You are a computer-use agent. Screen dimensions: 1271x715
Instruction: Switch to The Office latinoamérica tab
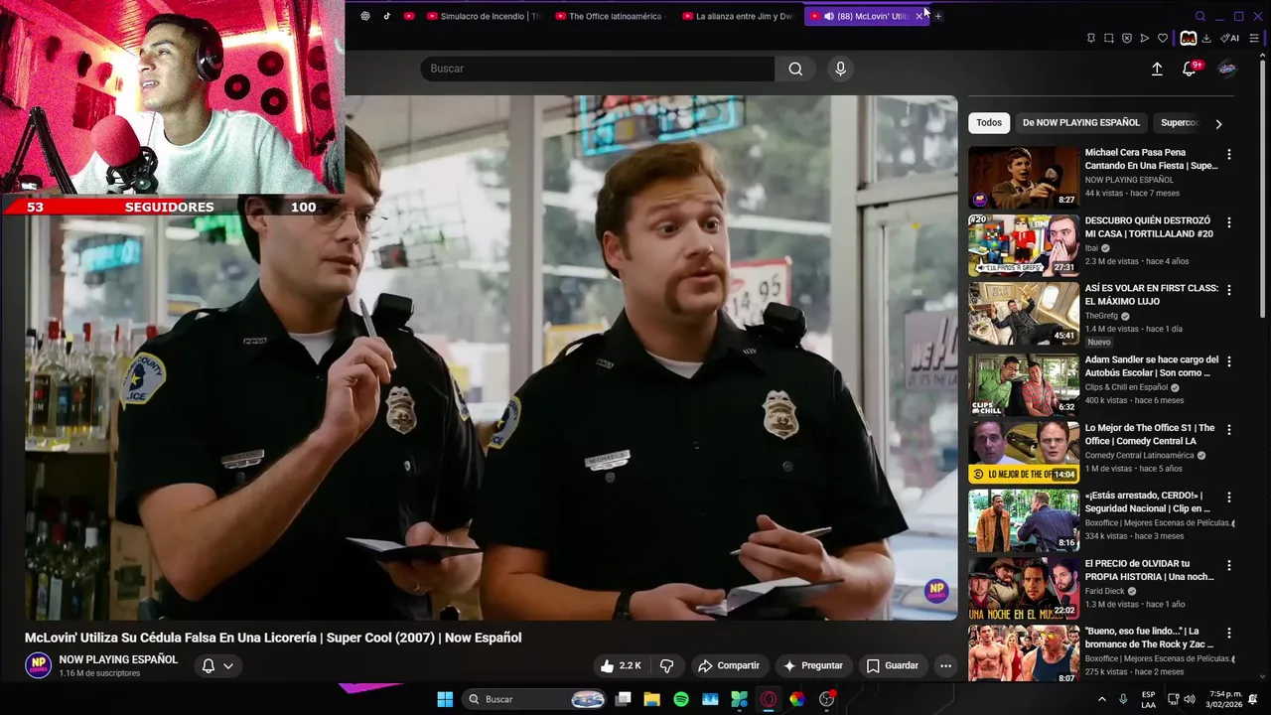click(612, 16)
